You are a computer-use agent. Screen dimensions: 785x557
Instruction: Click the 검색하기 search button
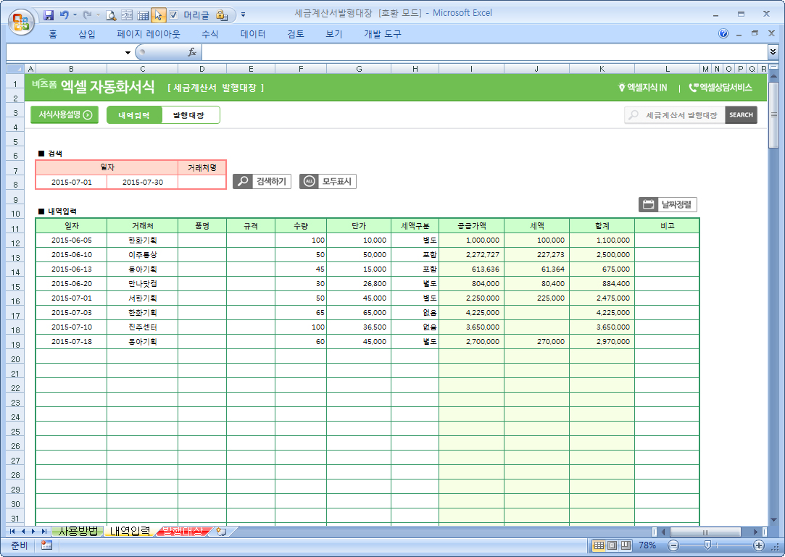262,182
